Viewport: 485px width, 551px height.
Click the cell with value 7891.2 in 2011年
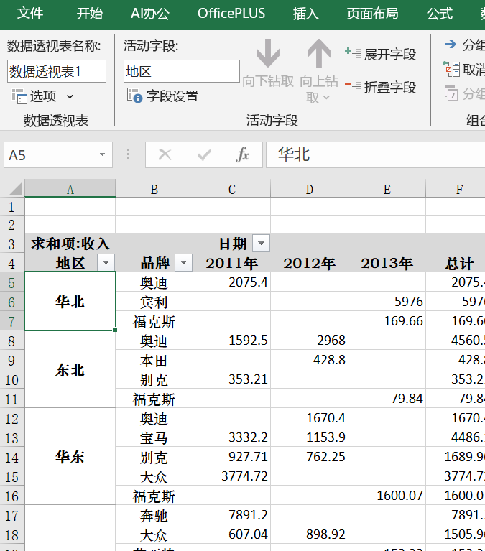coord(232,515)
